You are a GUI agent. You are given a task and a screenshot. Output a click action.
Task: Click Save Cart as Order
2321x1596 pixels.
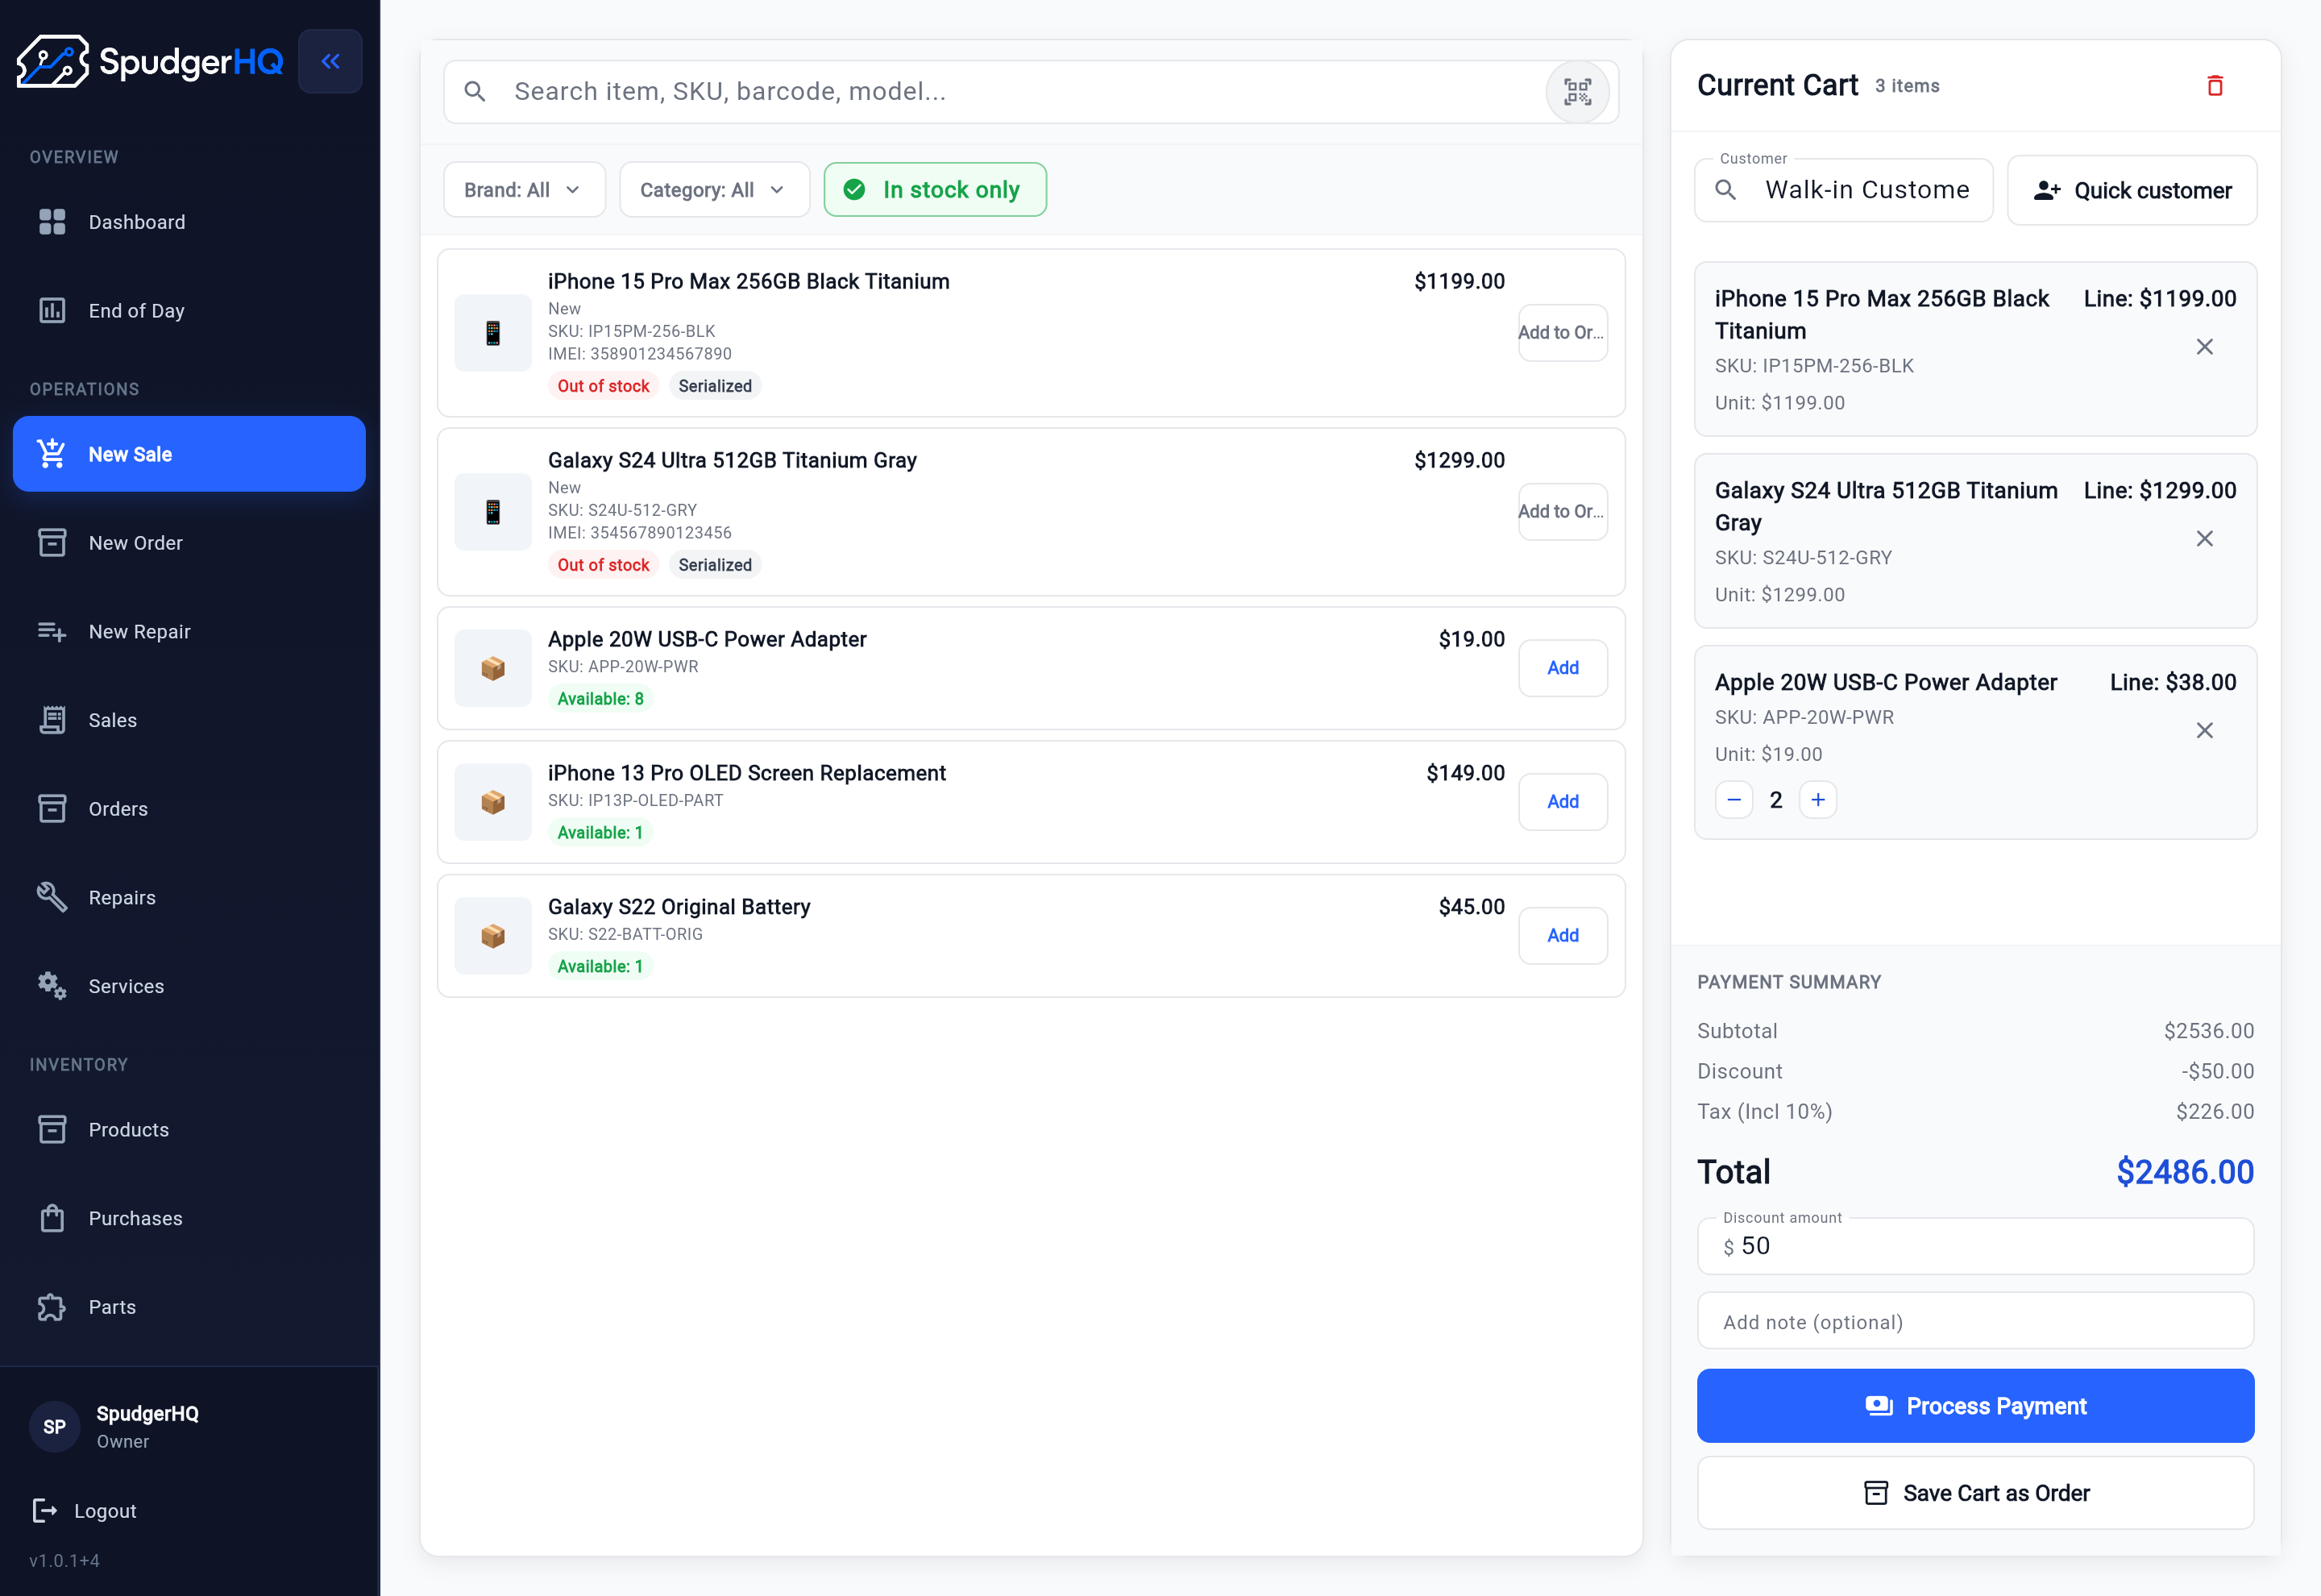(x=1974, y=1493)
